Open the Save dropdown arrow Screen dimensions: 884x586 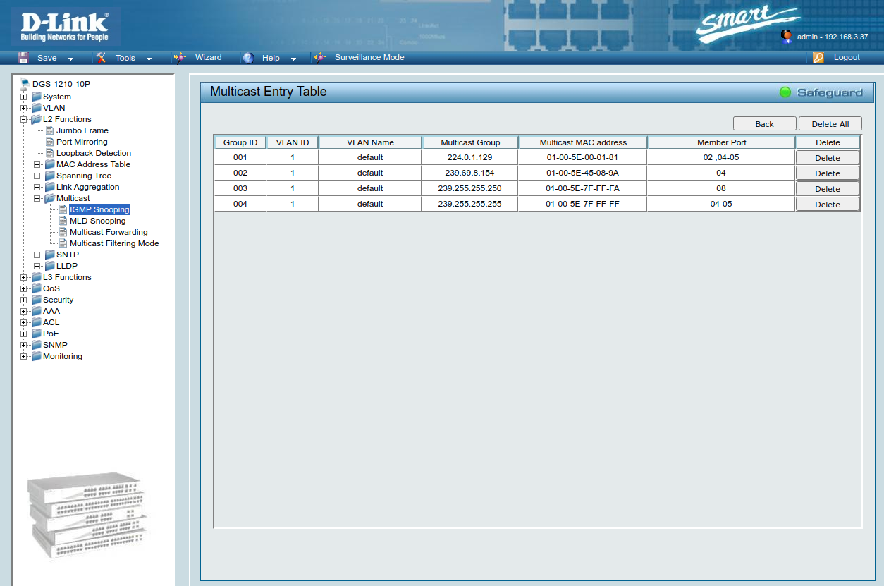70,59
